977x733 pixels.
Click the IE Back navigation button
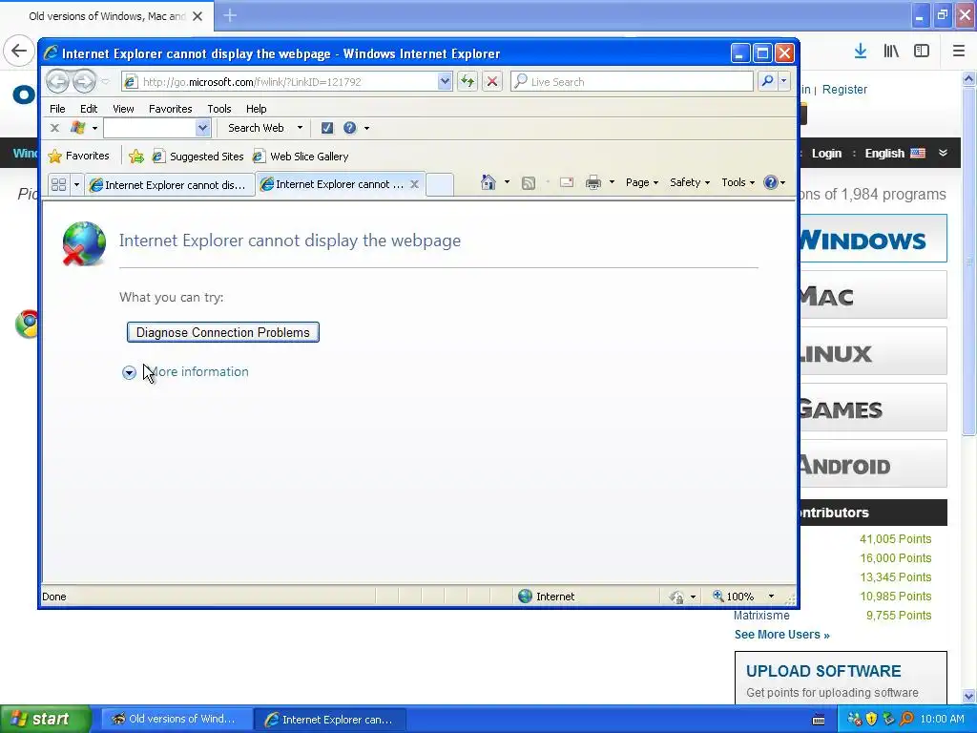pos(57,81)
